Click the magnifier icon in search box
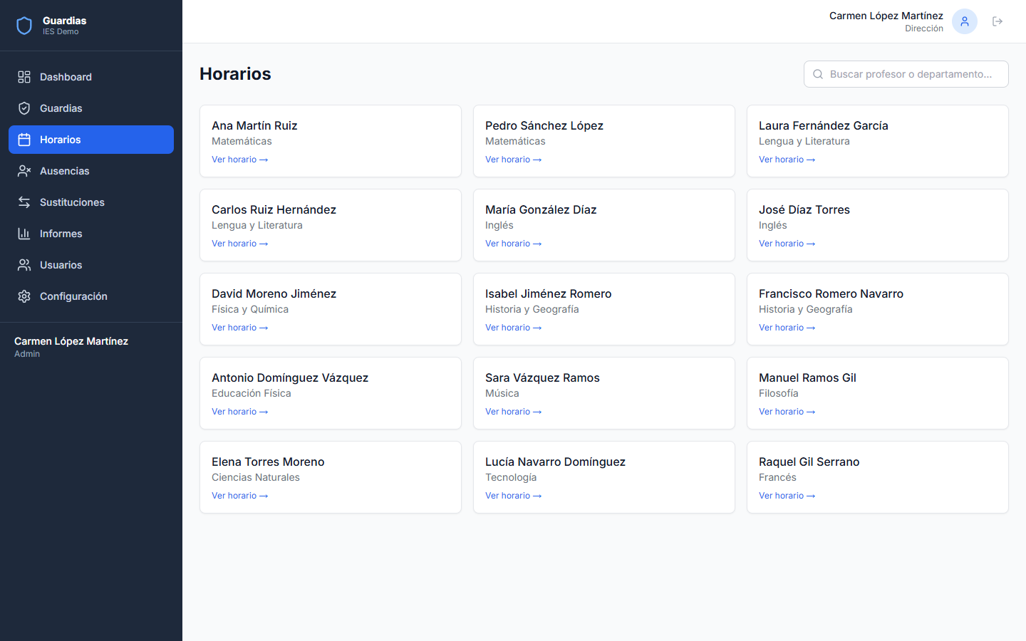This screenshot has width=1026, height=641. coord(818,74)
